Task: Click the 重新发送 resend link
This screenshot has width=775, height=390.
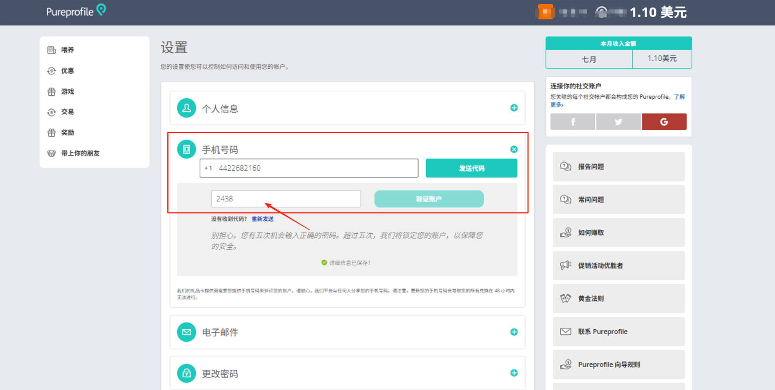Action: tap(263, 219)
